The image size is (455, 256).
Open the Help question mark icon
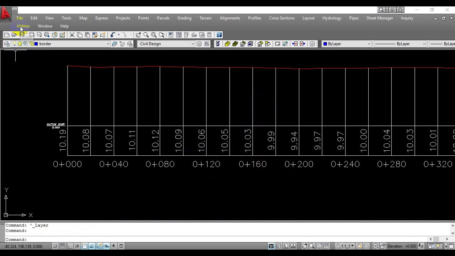(x=219, y=35)
